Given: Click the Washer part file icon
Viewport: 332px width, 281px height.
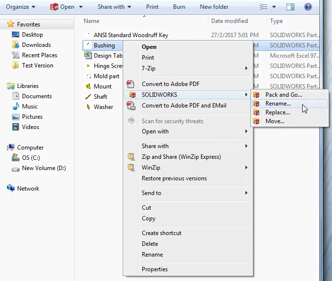Looking at the screenshot, I should coord(88,107).
